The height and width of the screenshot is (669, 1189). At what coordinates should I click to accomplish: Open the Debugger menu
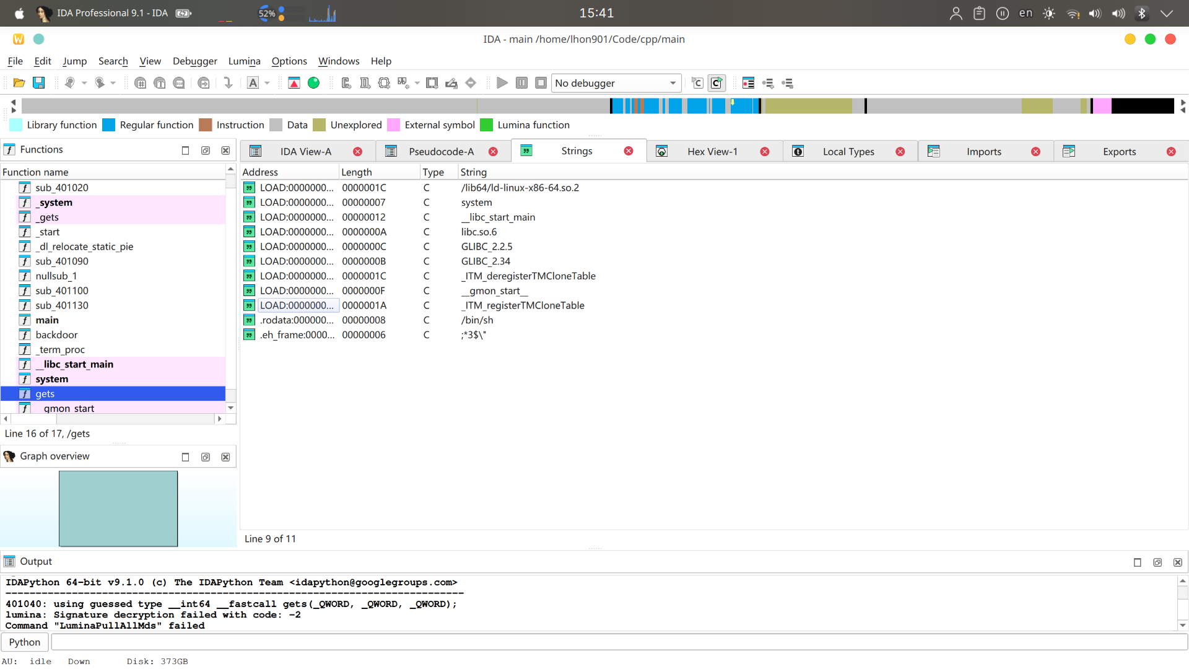point(194,61)
